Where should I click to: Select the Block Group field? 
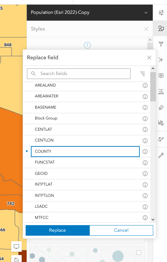click(x=86, y=118)
